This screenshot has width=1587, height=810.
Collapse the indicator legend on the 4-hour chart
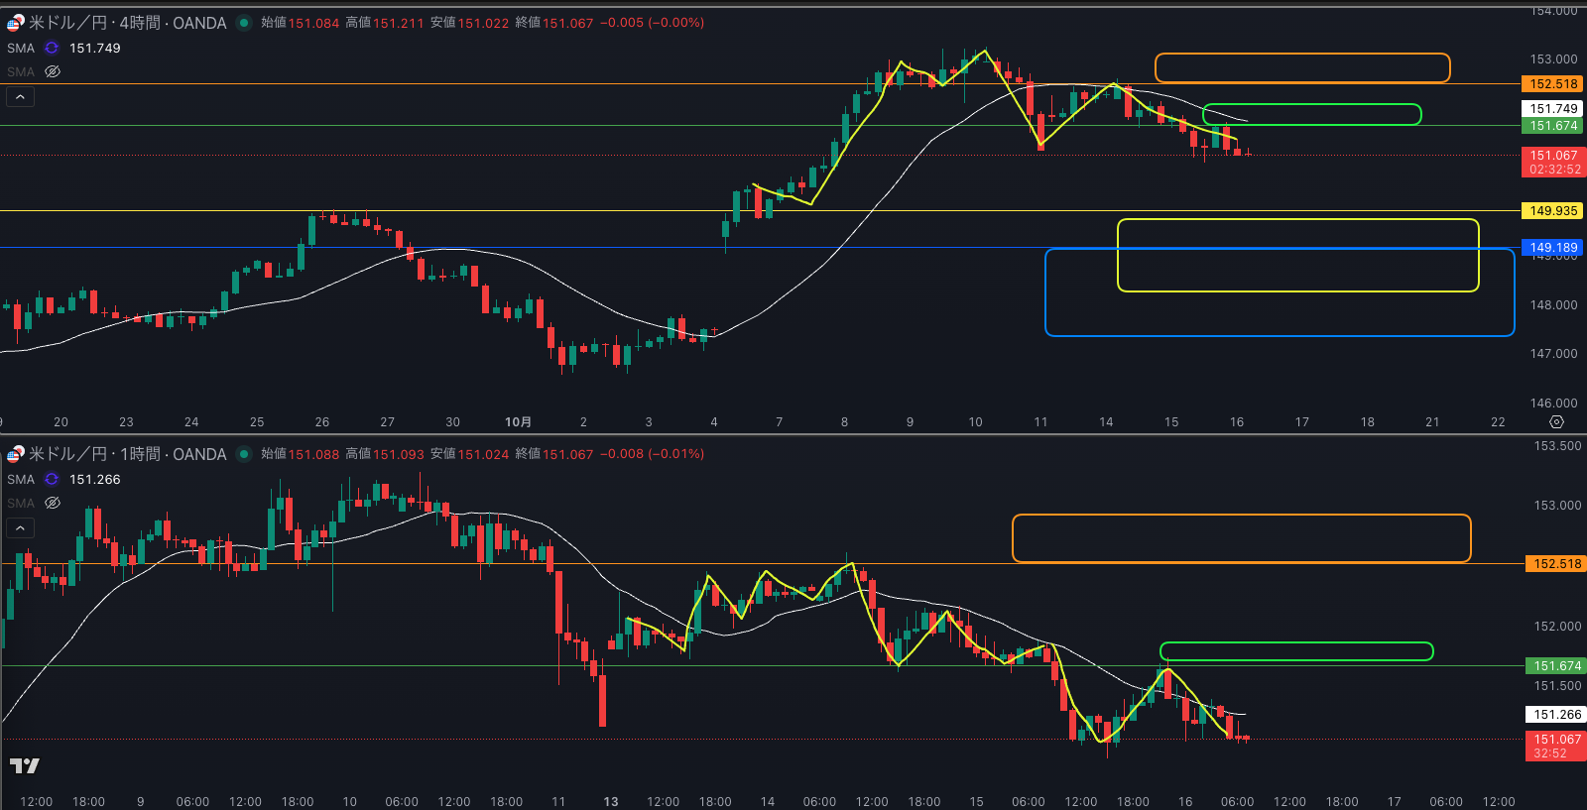pyautogui.click(x=20, y=97)
